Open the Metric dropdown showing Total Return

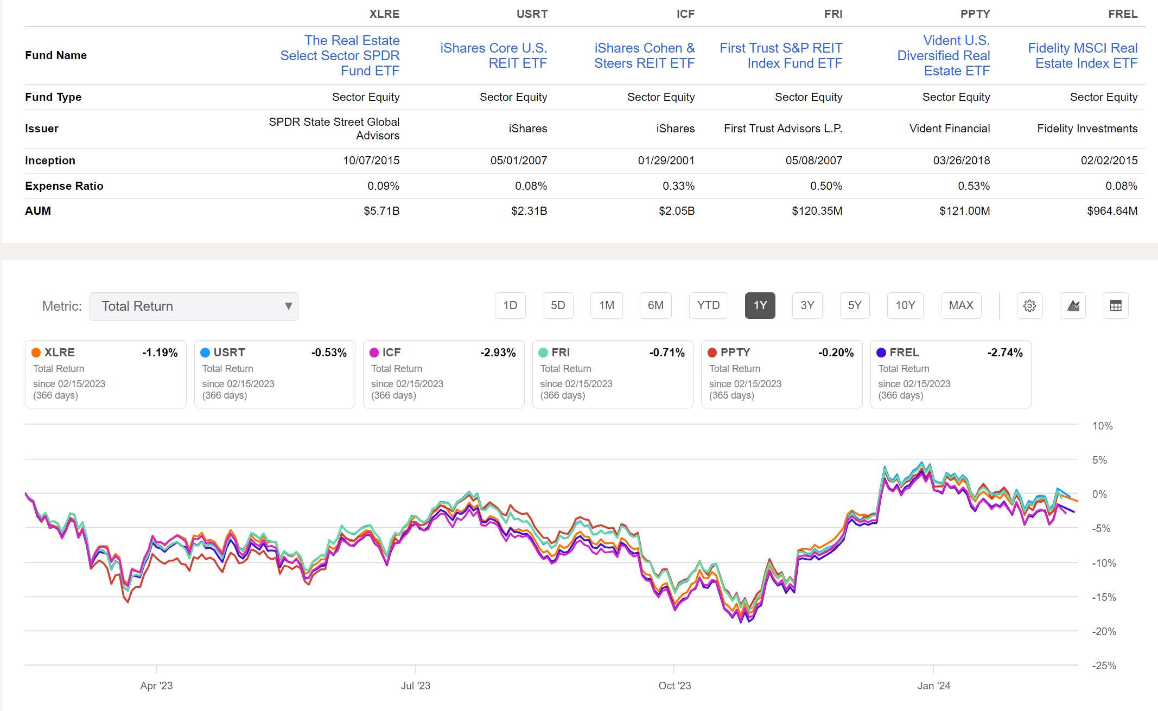(x=194, y=306)
